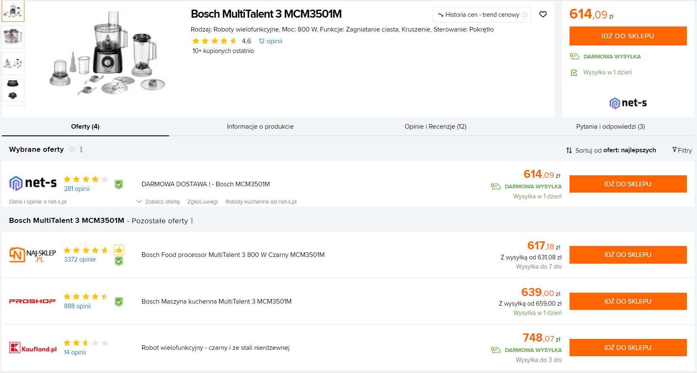Screen dimensions: 697x373
Task: Click NAJ-SKLEP rating stars
Action: [86, 250]
